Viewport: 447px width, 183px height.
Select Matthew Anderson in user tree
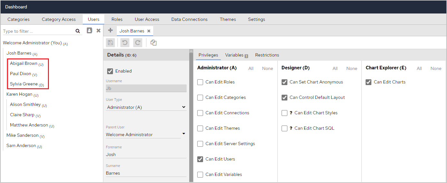32,125
